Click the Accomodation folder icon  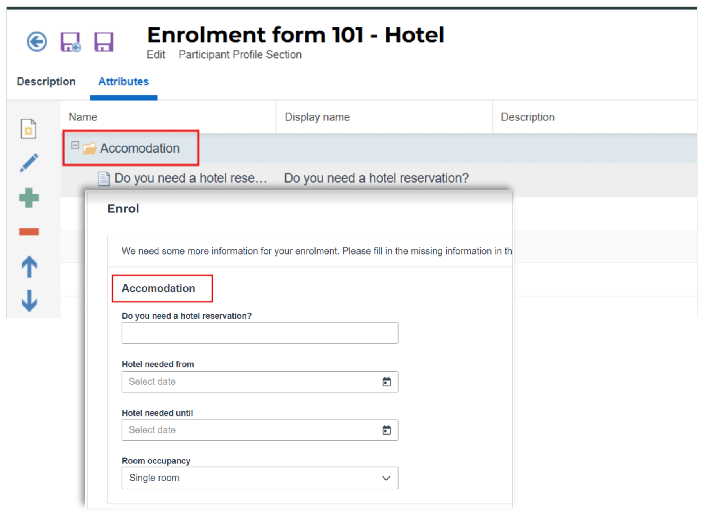[90, 148]
